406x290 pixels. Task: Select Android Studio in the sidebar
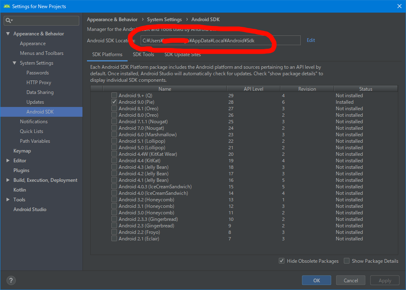pos(30,209)
